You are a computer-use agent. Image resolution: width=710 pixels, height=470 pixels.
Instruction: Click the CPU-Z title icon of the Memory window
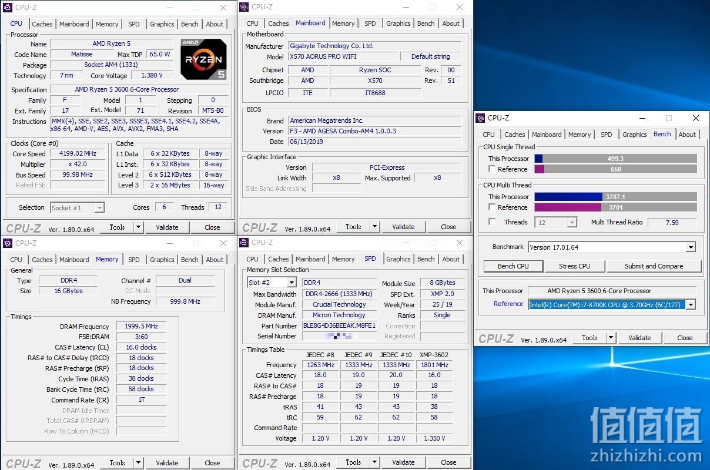coord(8,243)
